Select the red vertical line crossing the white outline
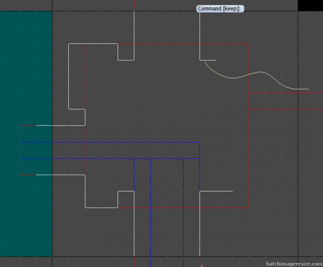 85,92
